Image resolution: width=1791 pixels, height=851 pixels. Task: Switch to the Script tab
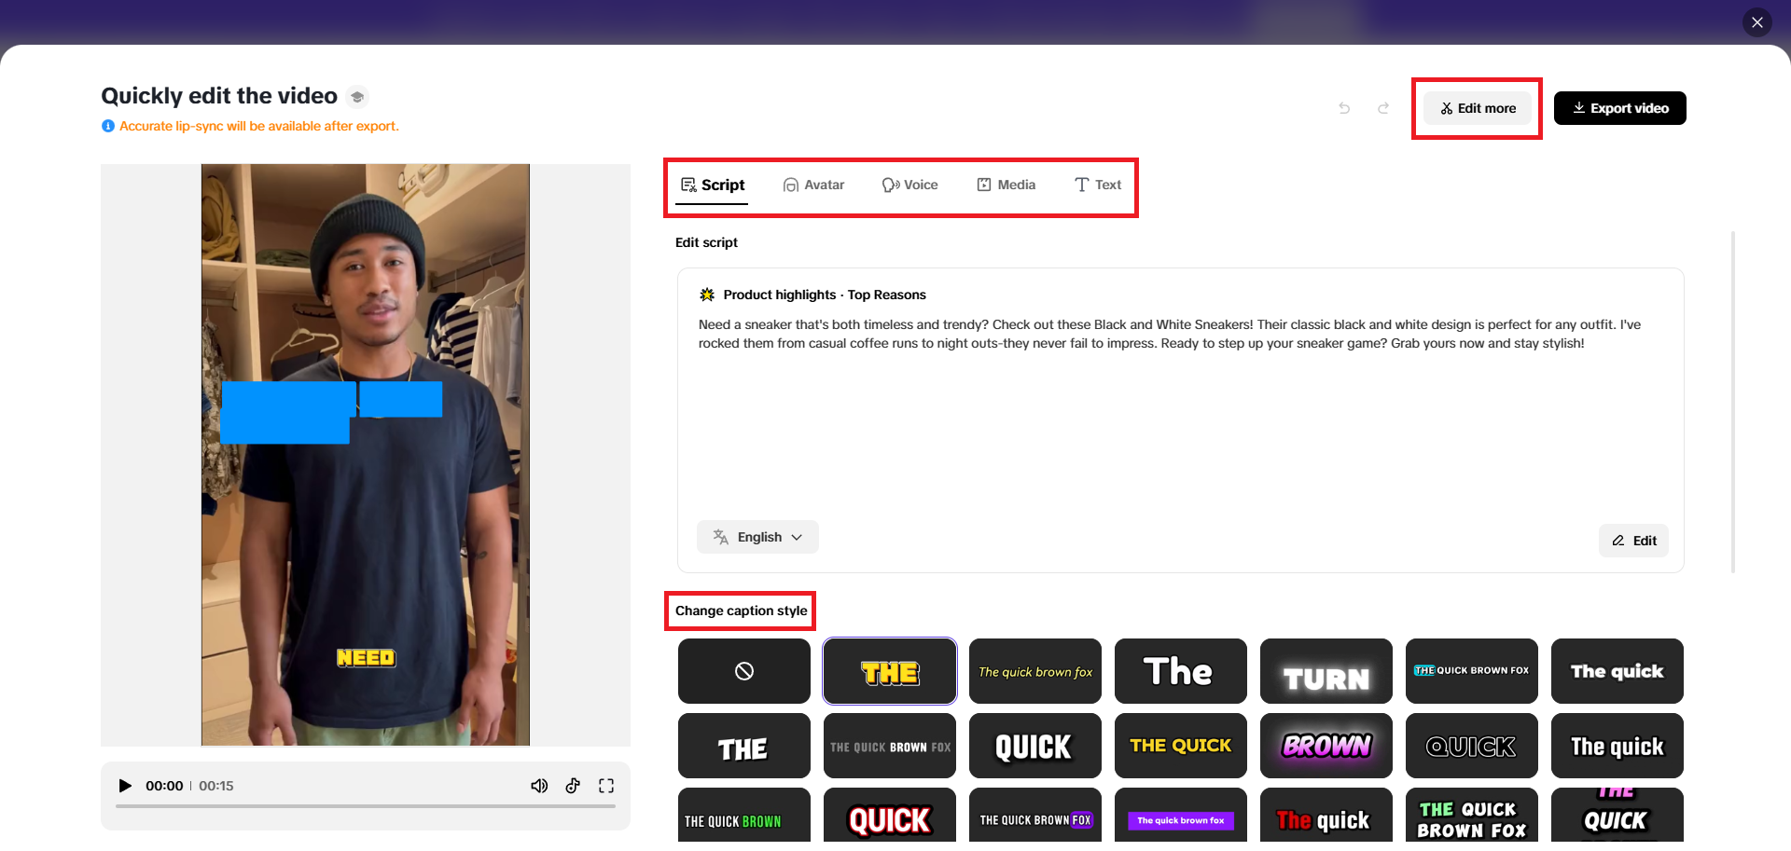click(x=713, y=185)
